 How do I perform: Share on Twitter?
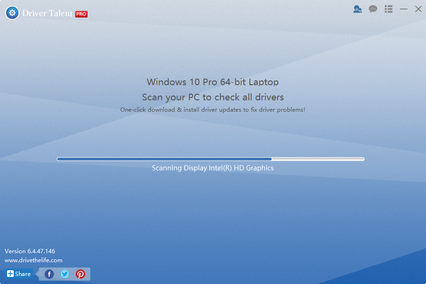click(x=65, y=274)
